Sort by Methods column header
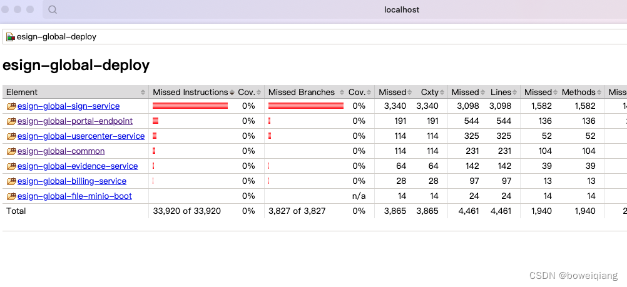627x287 pixels. pos(582,93)
